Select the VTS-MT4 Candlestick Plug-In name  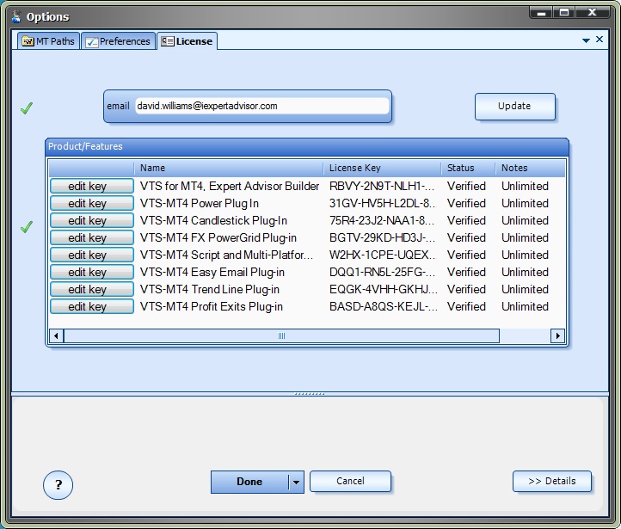tap(213, 220)
